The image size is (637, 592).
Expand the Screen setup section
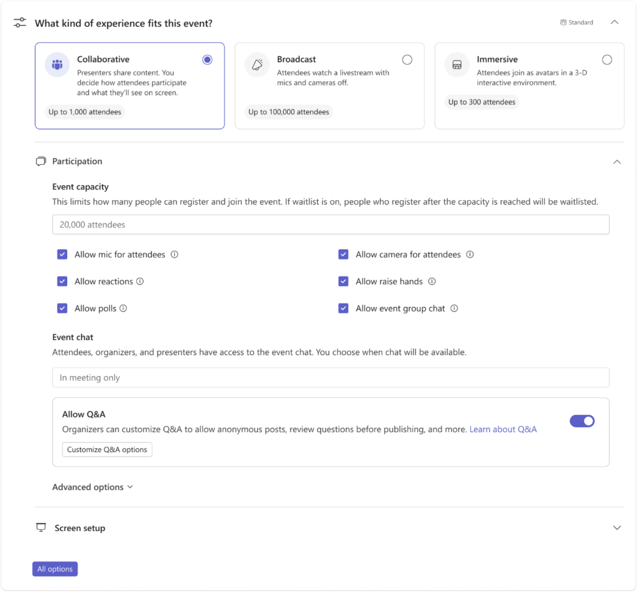click(x=616, y=528)
